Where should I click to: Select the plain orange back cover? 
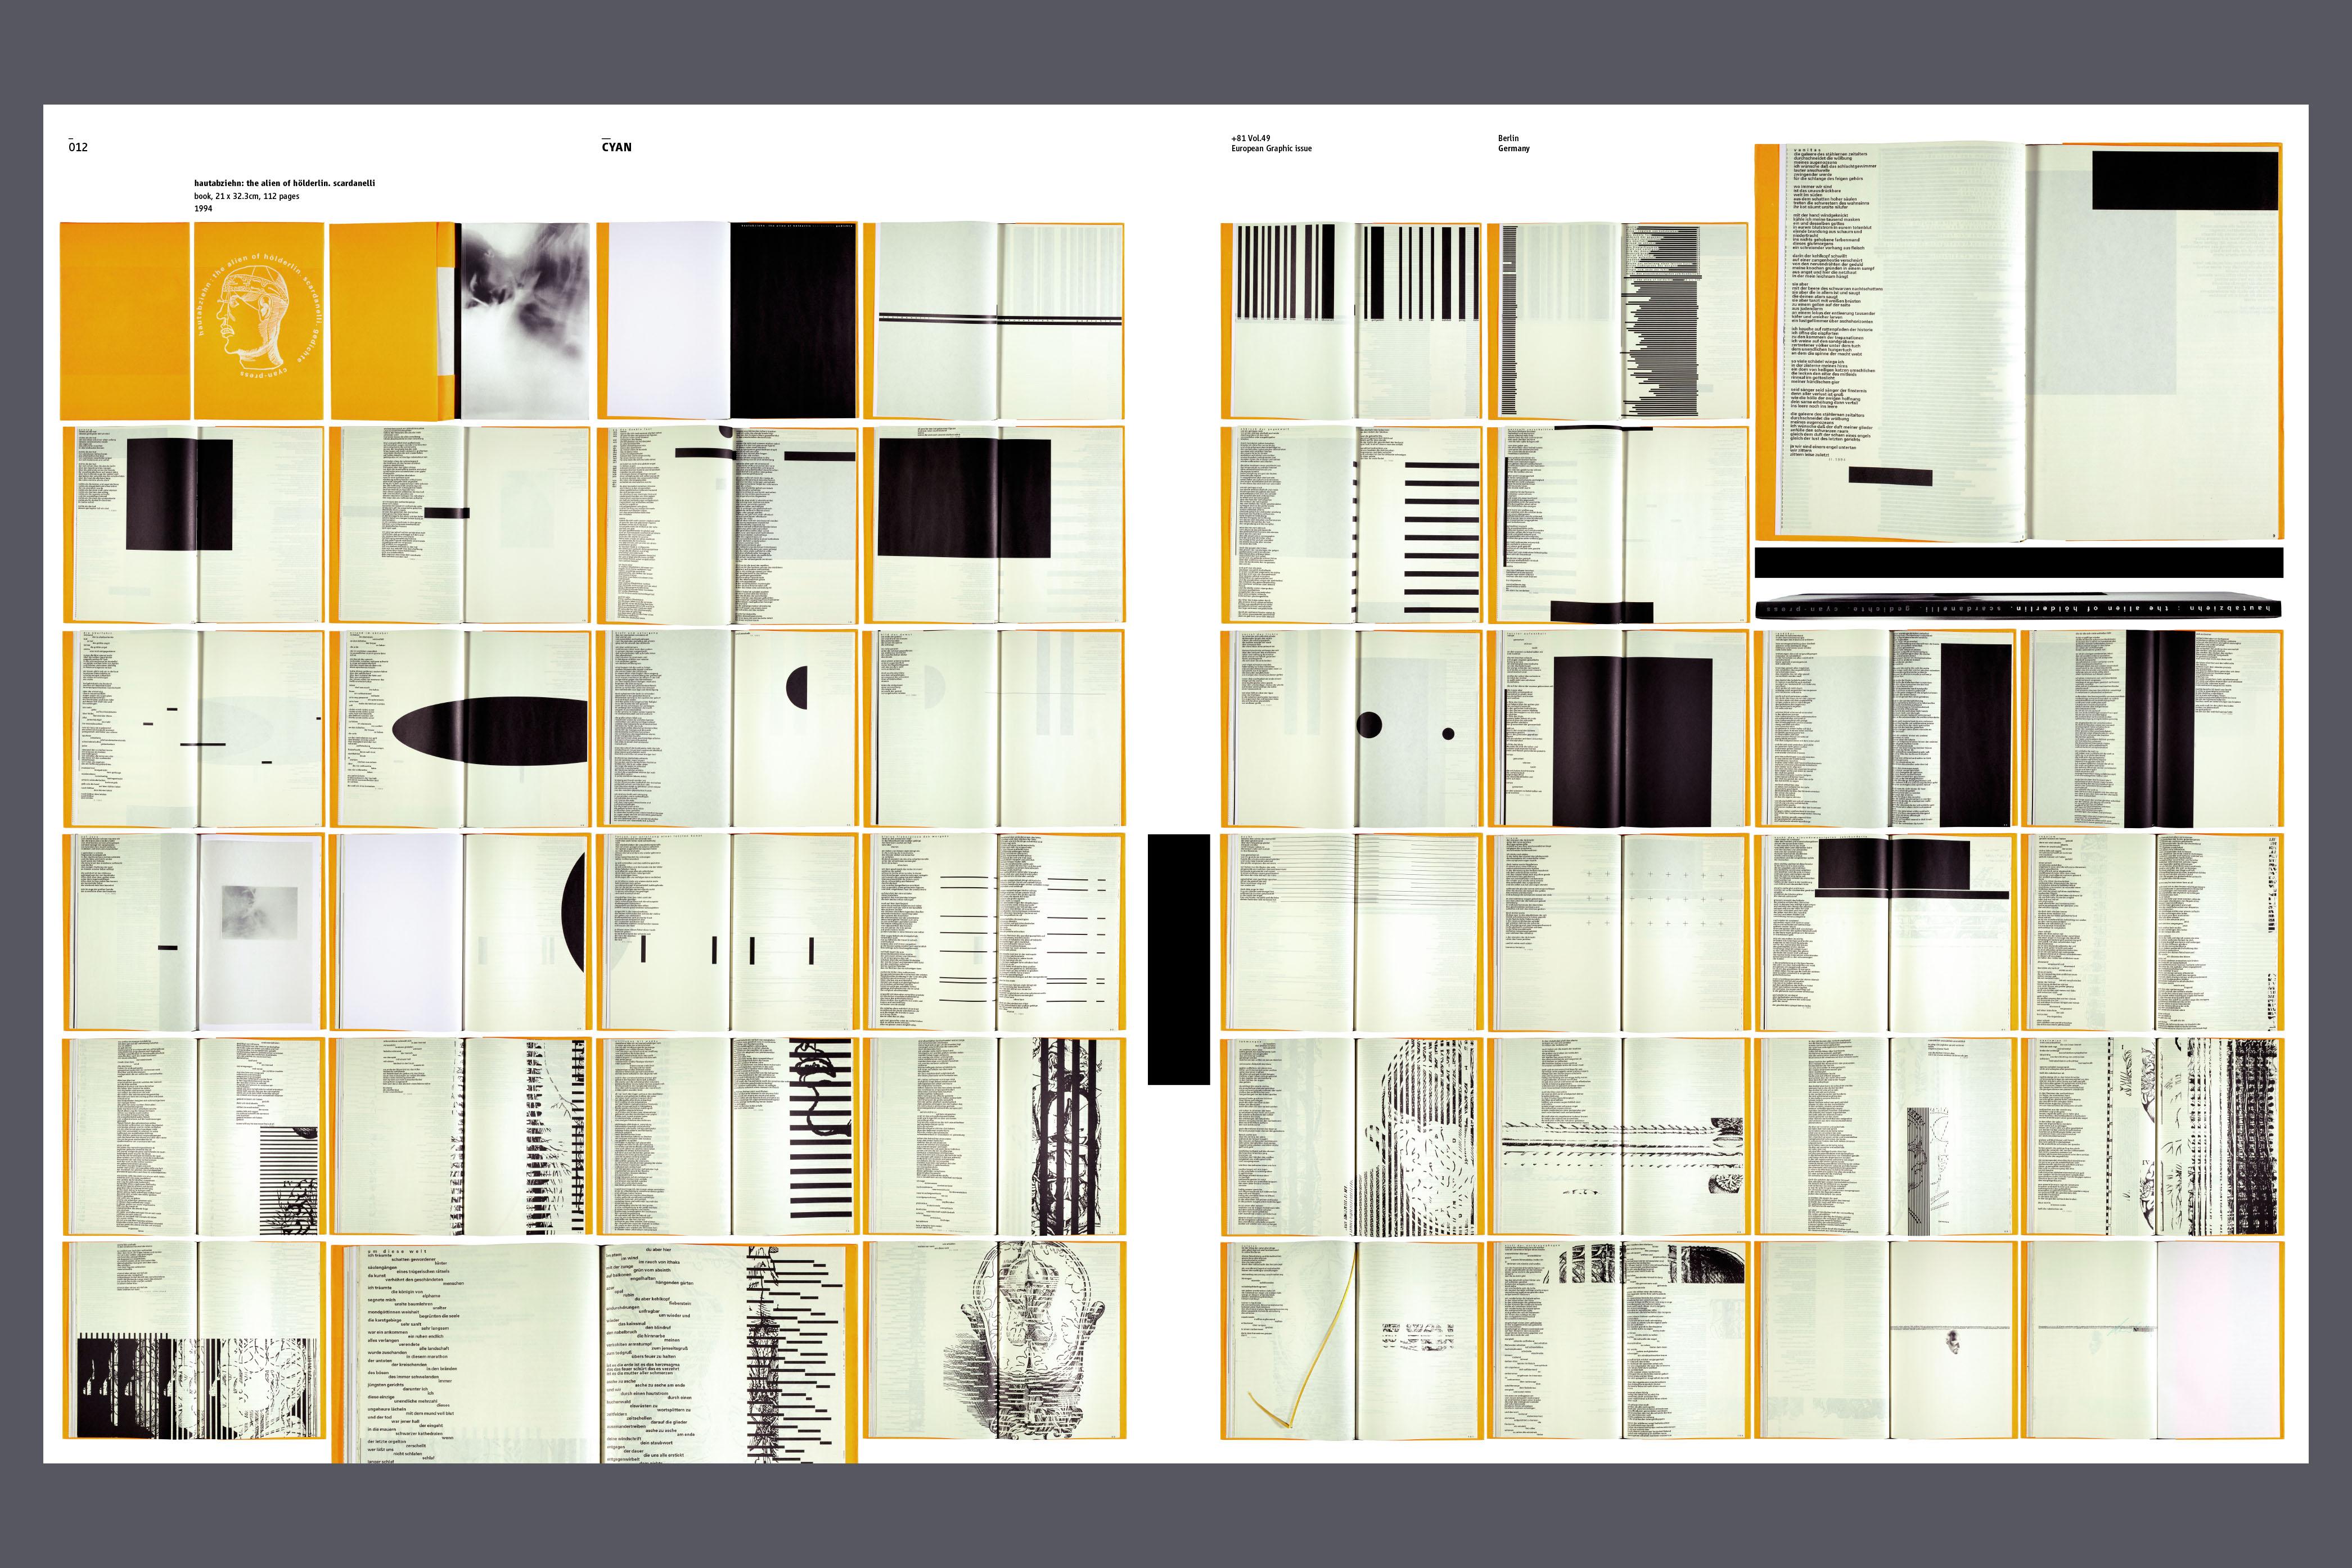pos(125,321)
